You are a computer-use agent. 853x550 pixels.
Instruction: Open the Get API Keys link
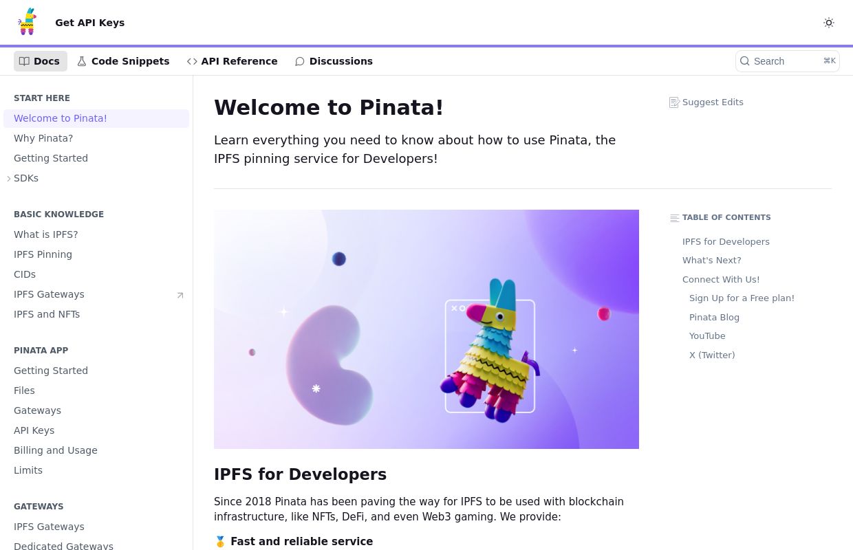click(x=89, y=23)
